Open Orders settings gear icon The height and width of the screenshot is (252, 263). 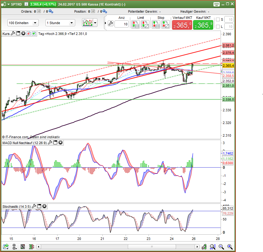click(x=51, y=11)
